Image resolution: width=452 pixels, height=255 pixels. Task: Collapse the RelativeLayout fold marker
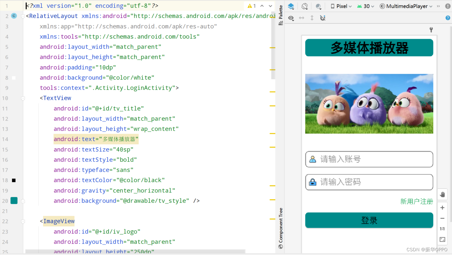click(23, 16)
